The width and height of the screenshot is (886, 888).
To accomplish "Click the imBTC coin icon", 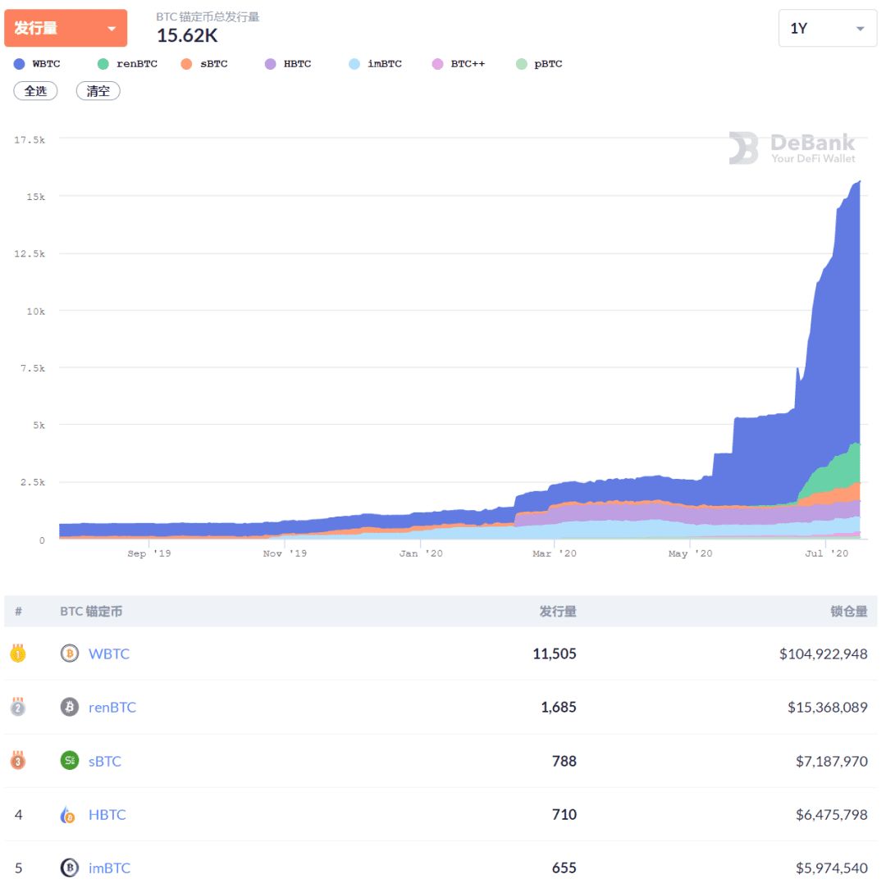I will point(70,868).
